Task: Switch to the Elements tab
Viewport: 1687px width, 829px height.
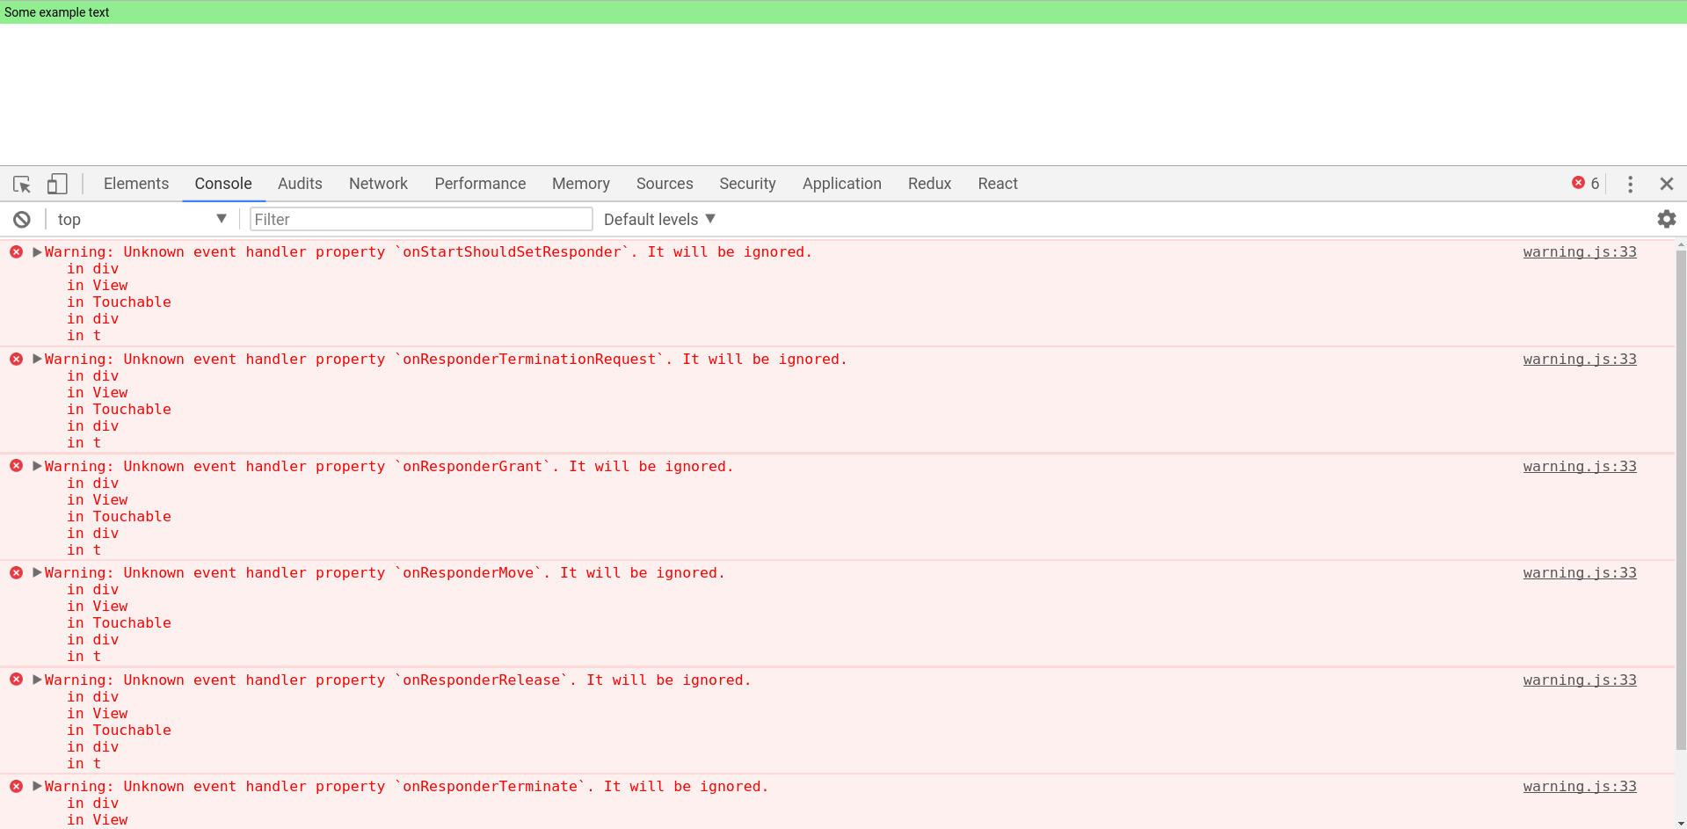Action: click(x=136, y=184)
